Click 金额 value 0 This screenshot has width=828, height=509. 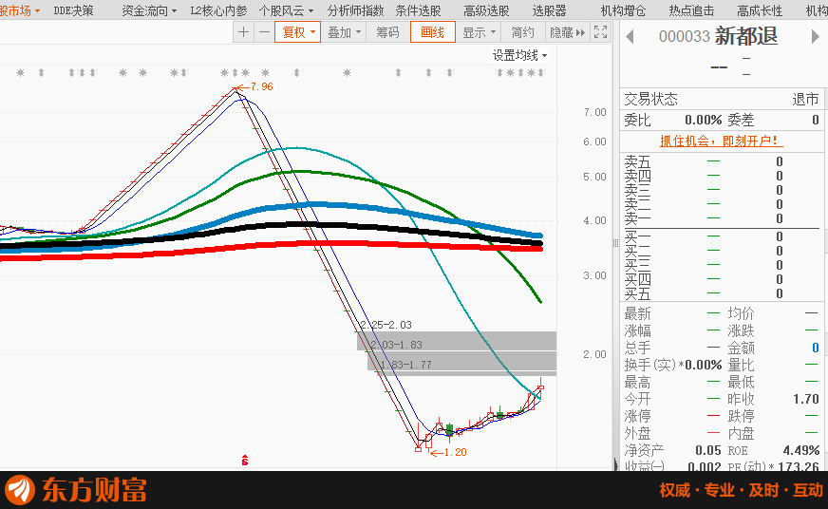(x=816, y=348)
